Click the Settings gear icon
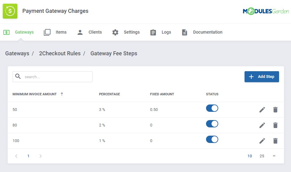Viewport: 291px width, 172px height. 115,32
